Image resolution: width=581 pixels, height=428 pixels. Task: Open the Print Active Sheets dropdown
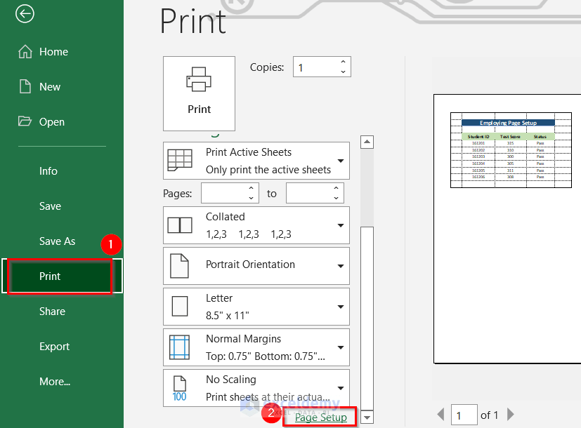pos(342,160)
